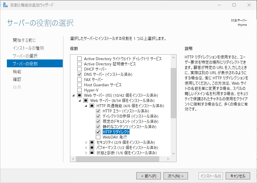Go to 機能 step
257x183 pixels.
17,72
